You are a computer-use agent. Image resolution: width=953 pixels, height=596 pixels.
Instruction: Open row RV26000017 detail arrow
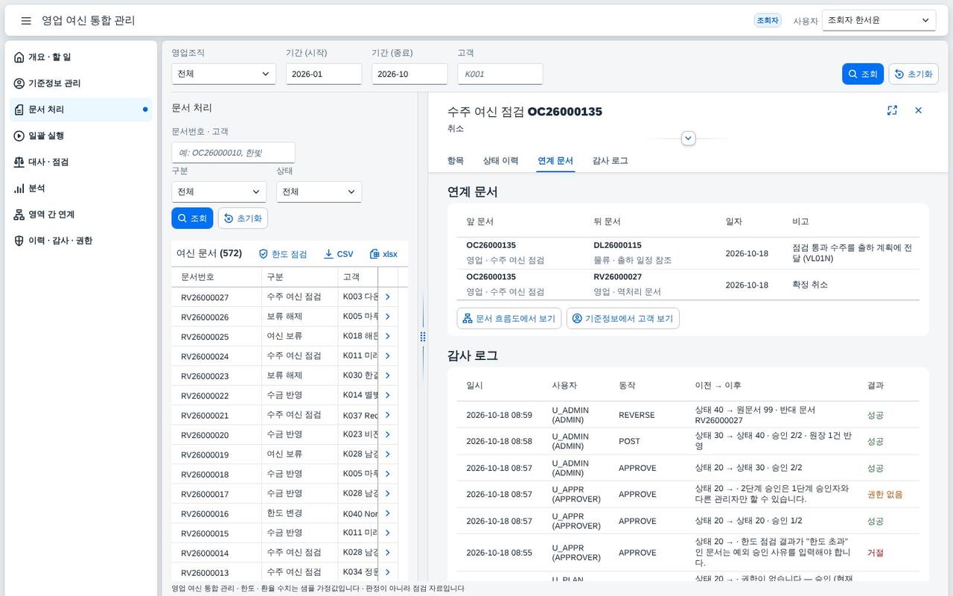pyautogui.click(x=387, y=494)
